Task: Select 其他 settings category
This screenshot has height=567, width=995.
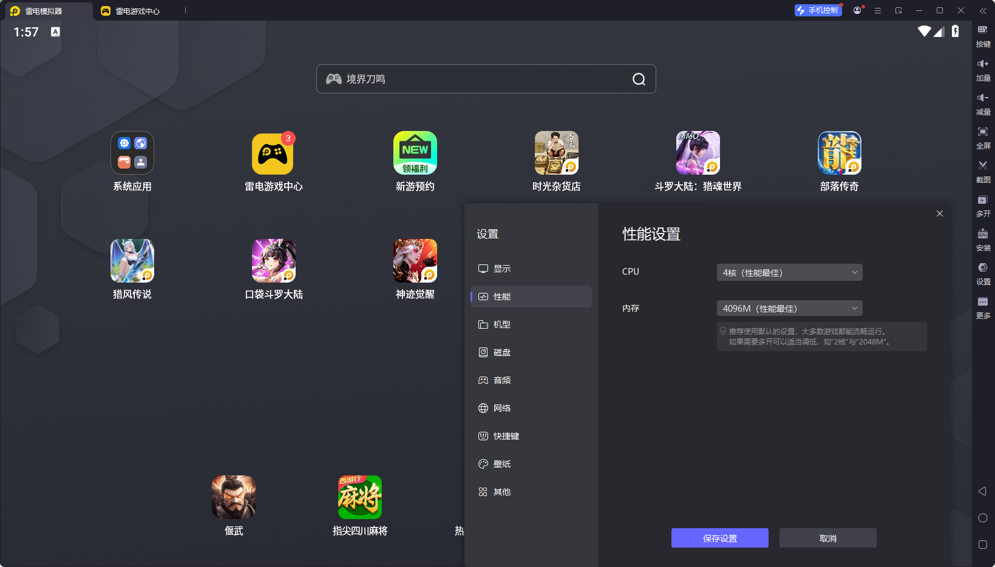Action: (x=531, y=492)
